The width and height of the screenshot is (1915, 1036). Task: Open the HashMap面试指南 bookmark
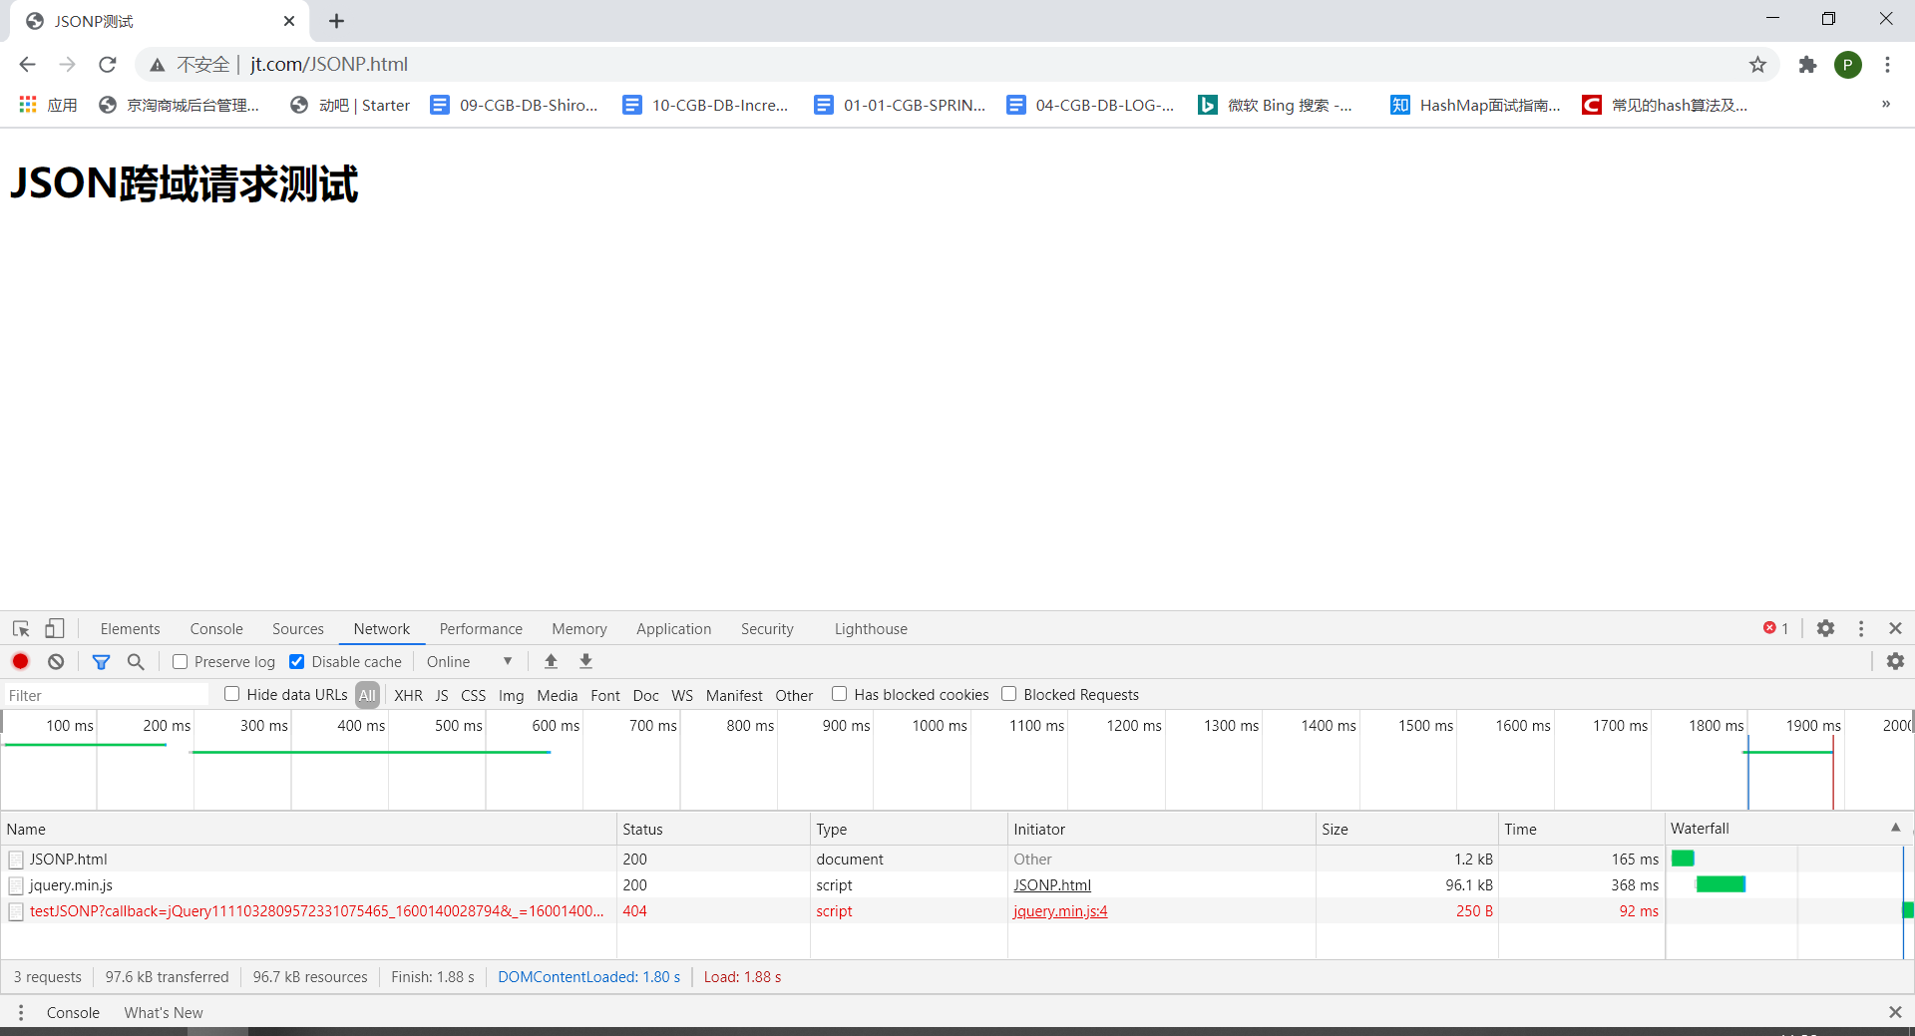[1475, 105]
